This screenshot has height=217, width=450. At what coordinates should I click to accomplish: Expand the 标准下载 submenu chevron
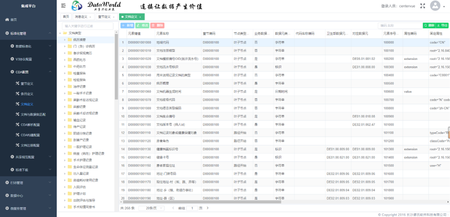point(50,170)
